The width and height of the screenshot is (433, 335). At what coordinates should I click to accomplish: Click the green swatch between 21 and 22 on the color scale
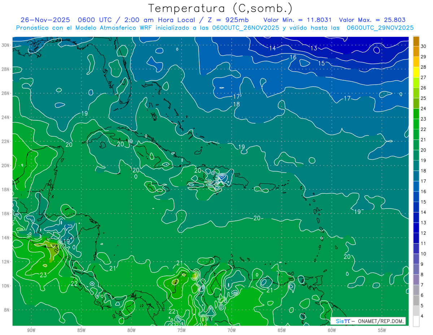tap(416, 135)
